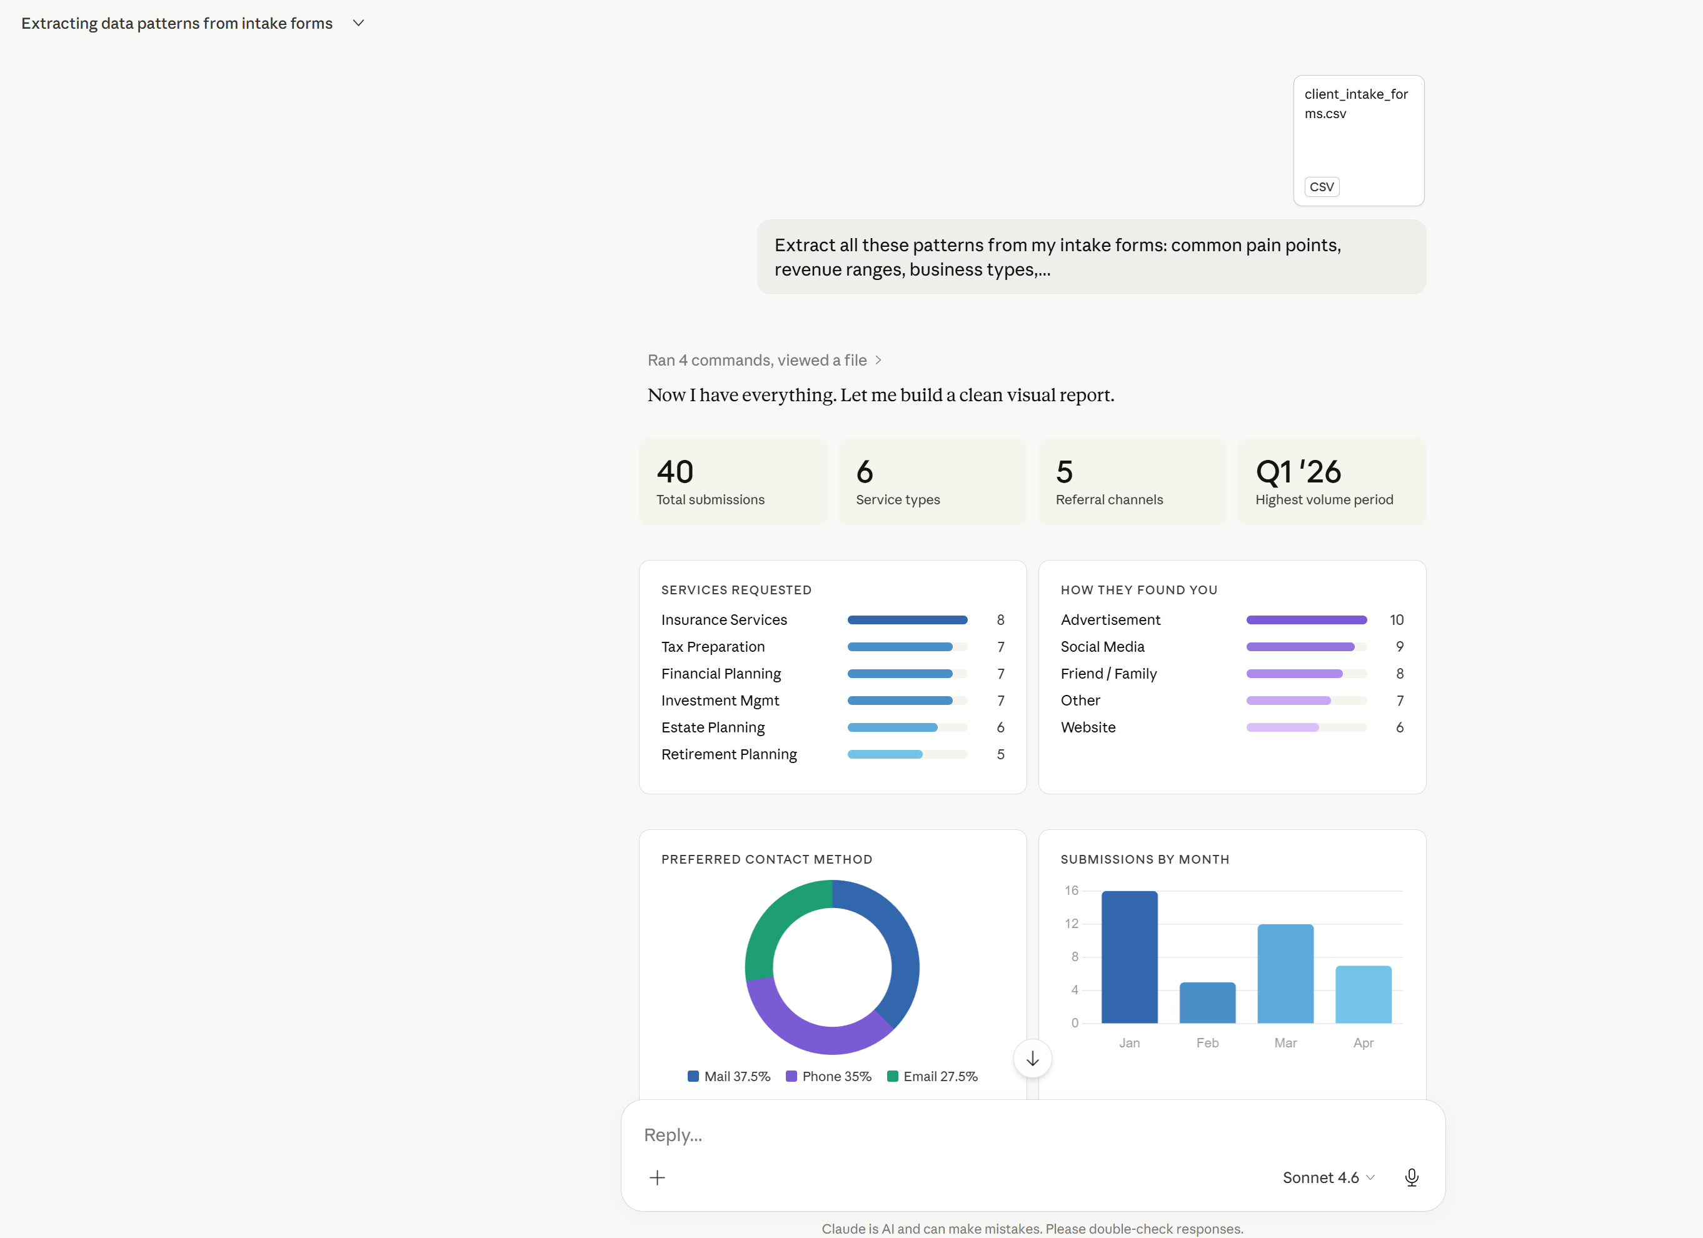Screen dimensions: 1703x1238
Task: Click the Feb bar in submissions chart
Action: tap(1207, 1003)
